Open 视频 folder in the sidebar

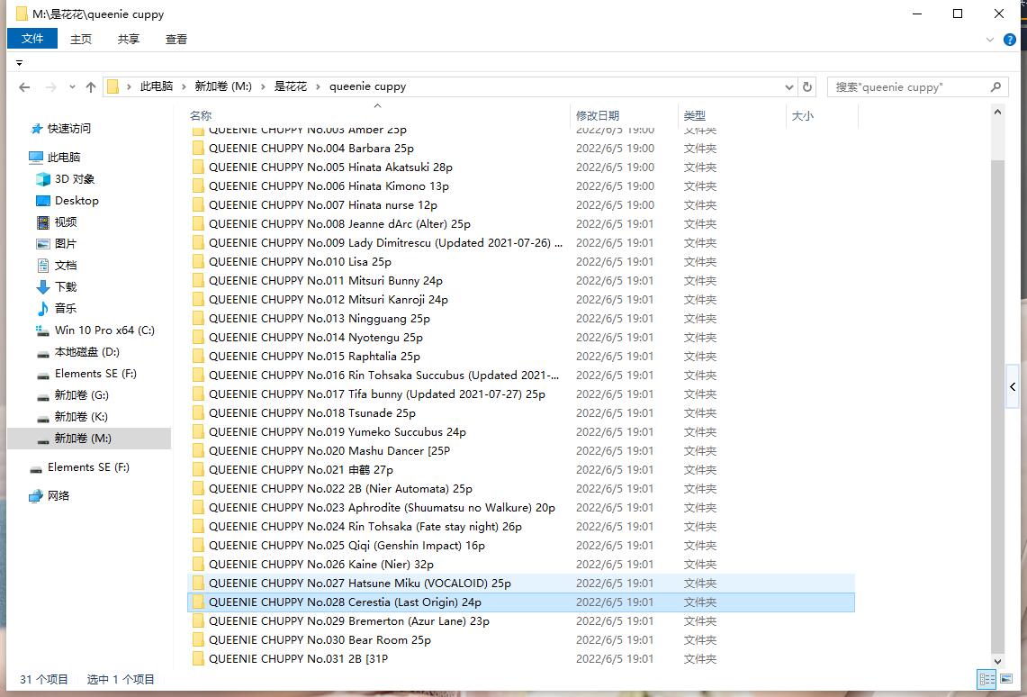(x=57, y=222)
